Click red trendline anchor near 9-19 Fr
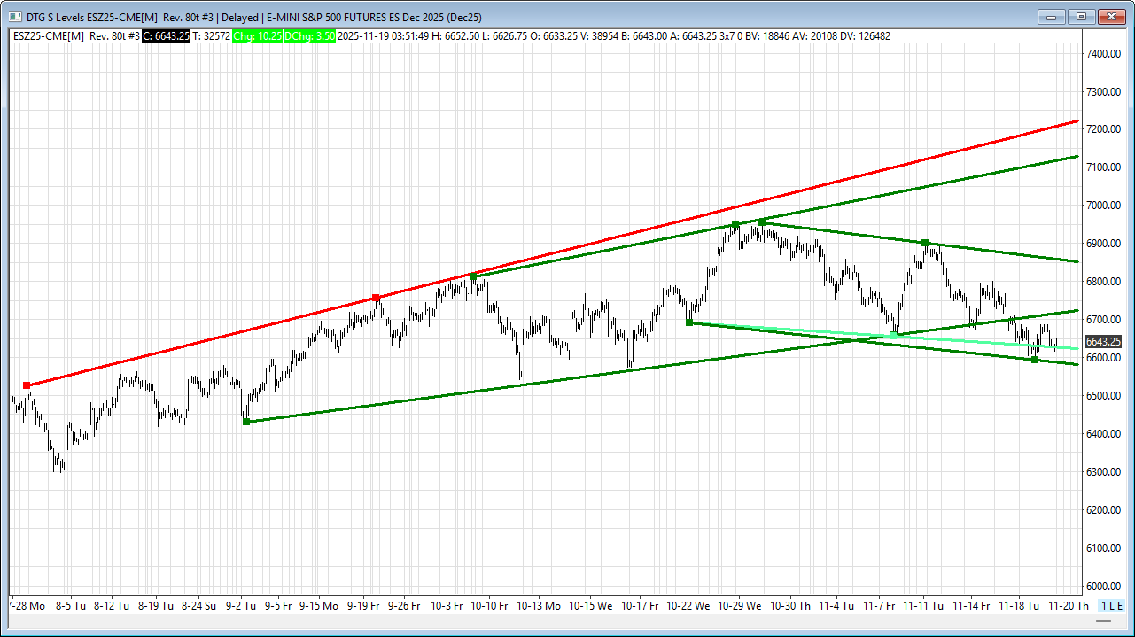The width and height of the screenshot is (1135, 637). [x=376, y=298]
